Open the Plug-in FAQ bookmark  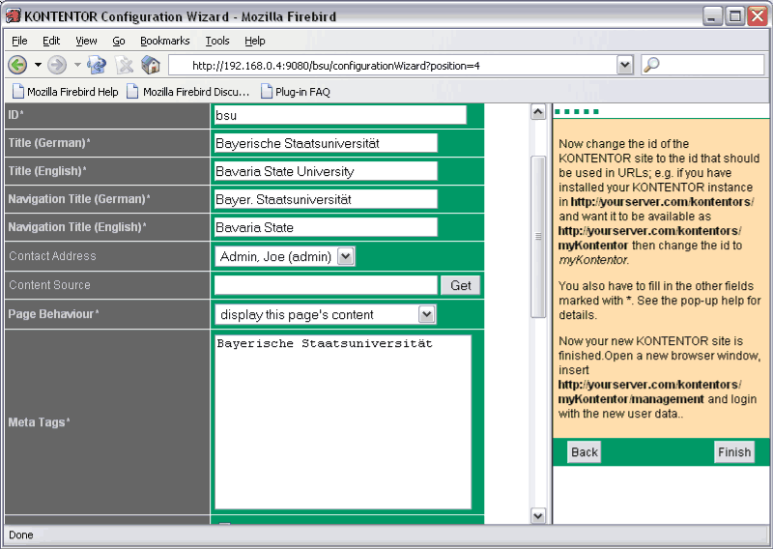(296, 92)
